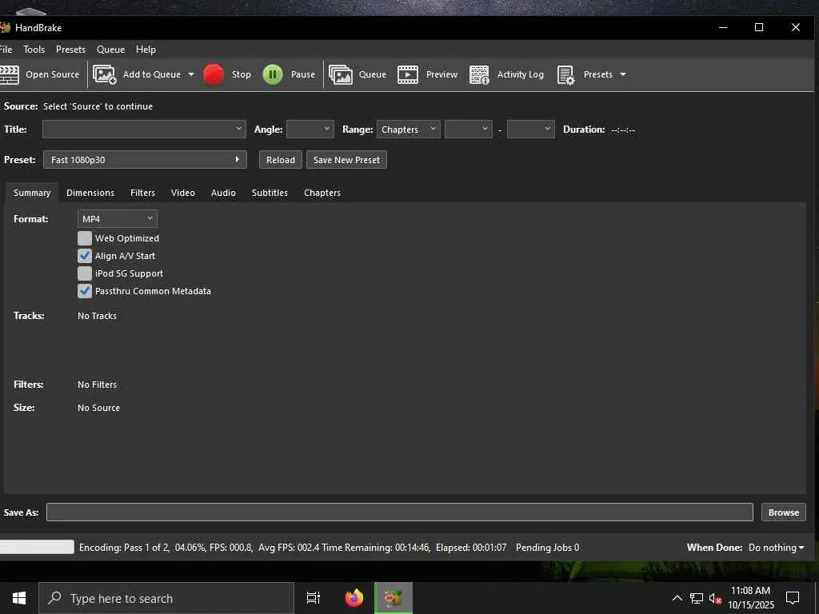This screenshot has width=819, height=614.
Task: Click the Preview filmstrip icon
Action: (x=408, y=74)
